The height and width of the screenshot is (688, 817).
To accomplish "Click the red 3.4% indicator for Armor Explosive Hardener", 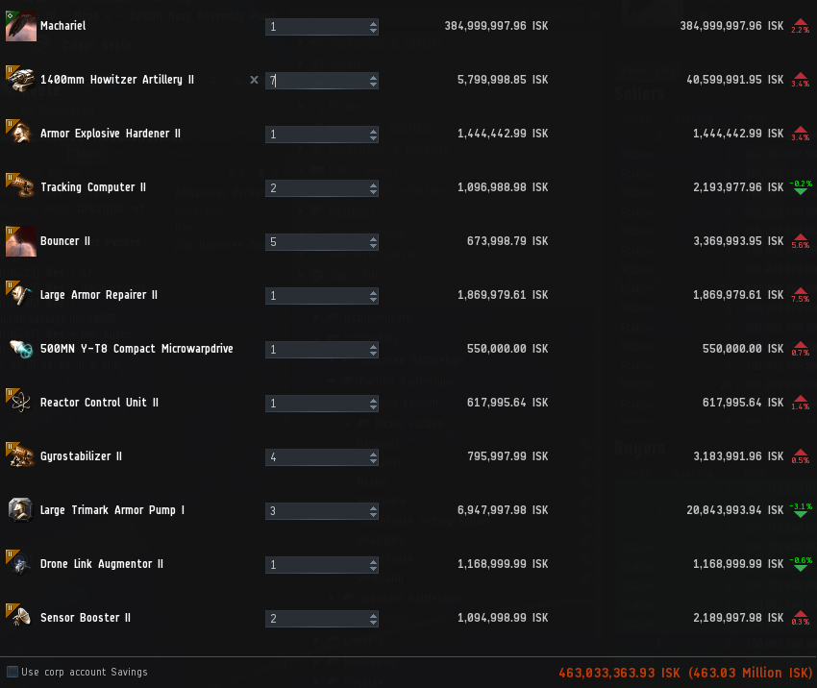I will pyautogui.click(x=801, y=134).
